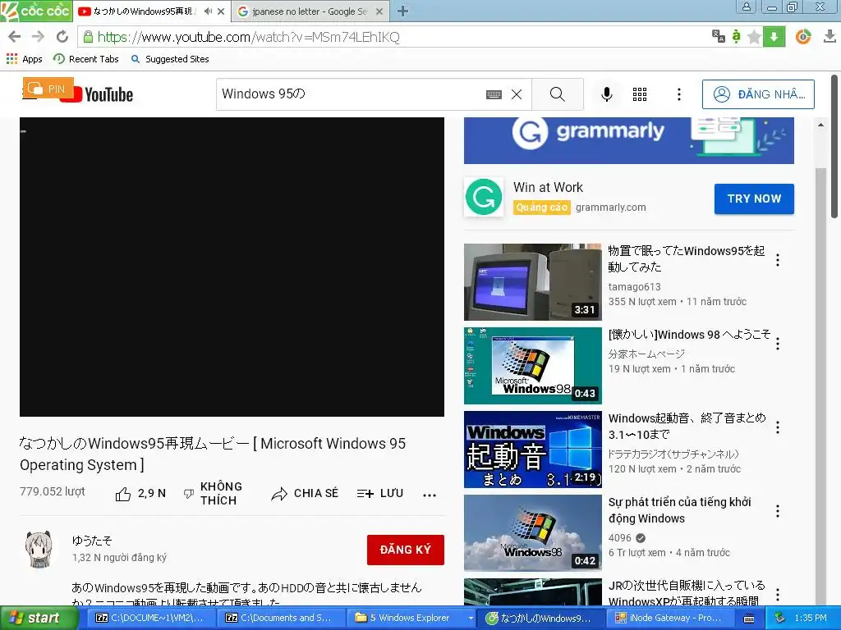The height and width of the screenshot is (630, 841).
Task: Open the browser user profile icon
Action: [x=747, y=7]
